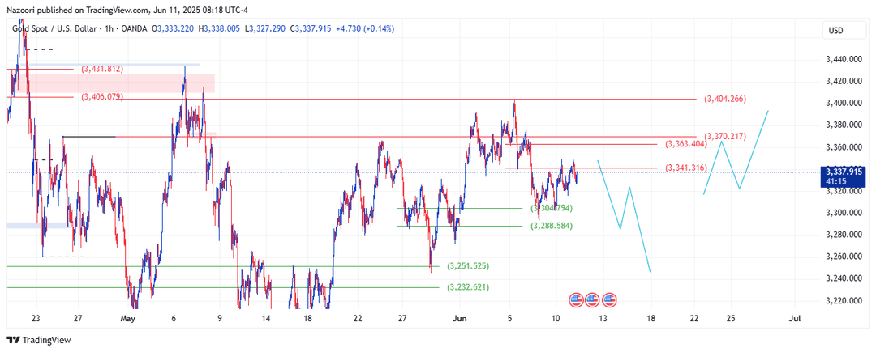Click the Jul label on the time axis
The height and width of the screenshot is (352, 876).
(794, 319)
